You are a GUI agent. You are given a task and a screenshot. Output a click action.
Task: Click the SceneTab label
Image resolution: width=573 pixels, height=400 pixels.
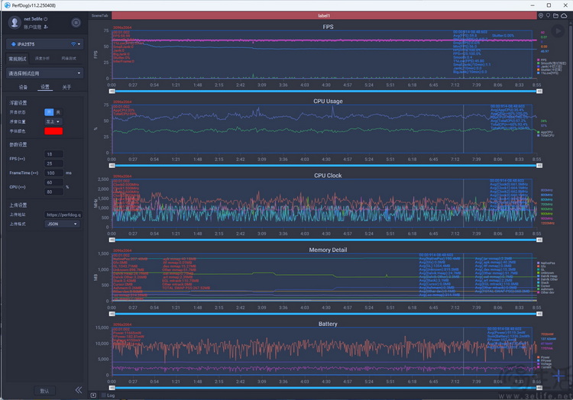coord(100,16)
